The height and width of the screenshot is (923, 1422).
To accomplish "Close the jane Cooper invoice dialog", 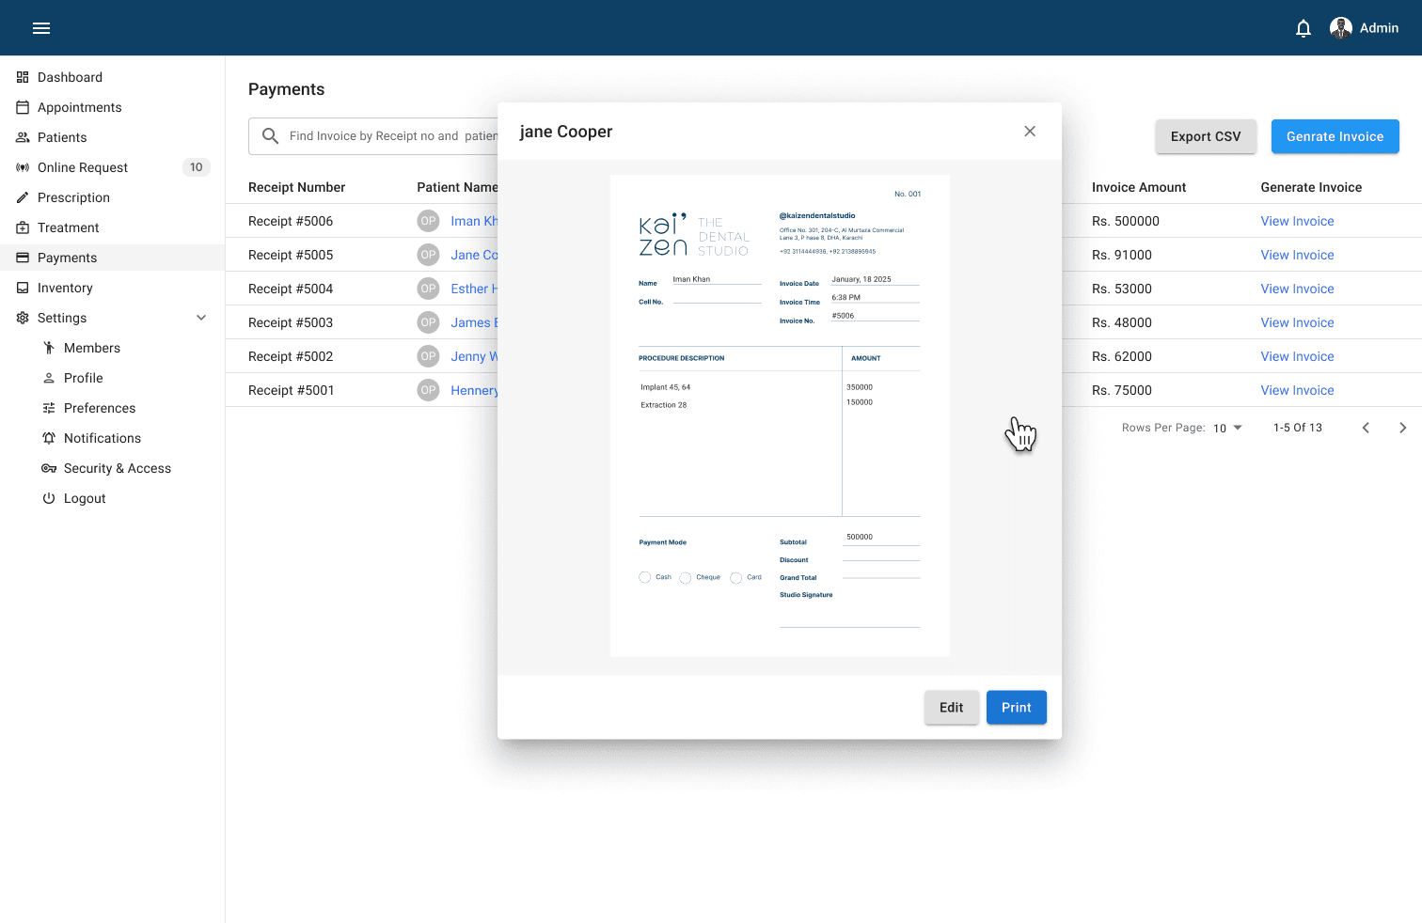I will tap(1030, 132).
